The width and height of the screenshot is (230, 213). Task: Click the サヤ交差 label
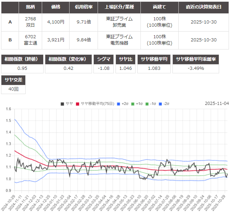click(x=13, y=80)
